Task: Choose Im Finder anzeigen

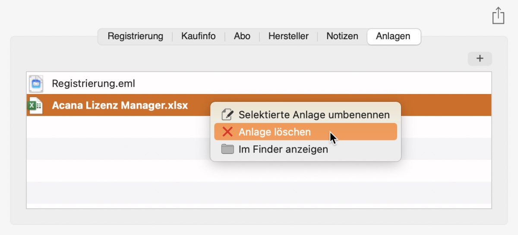Action: 306,149
